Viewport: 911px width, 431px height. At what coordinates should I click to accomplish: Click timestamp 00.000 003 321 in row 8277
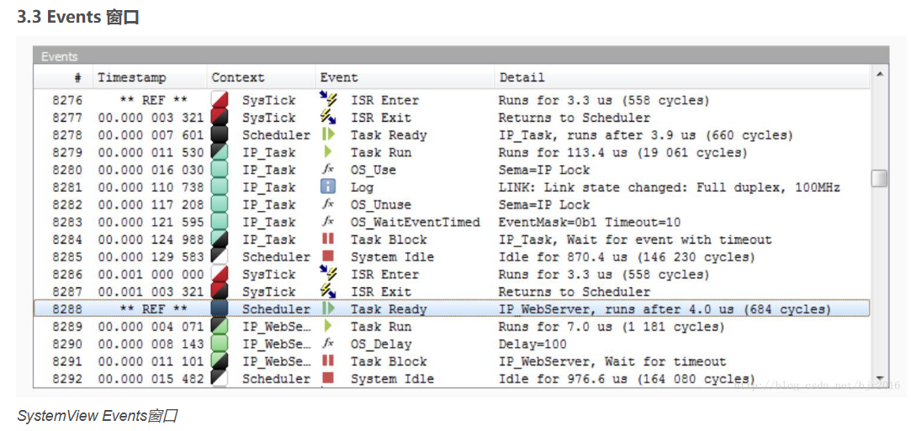(x=151, y=118)
